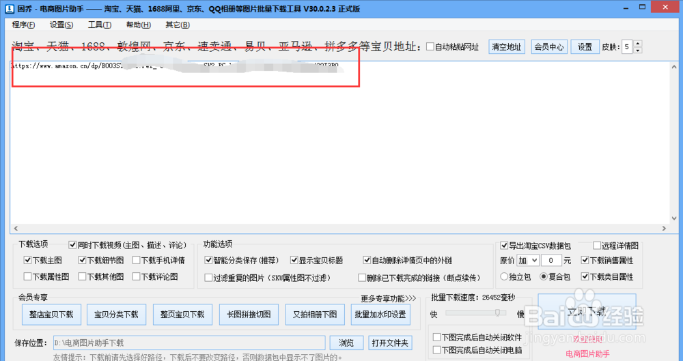This screenshot has width=683, height=361.
Task: Enable 下载手机详情 checkbox
Action: pyautogui.click(x=137, y=261)
